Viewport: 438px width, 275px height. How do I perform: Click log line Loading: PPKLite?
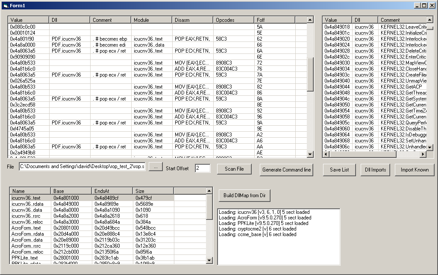[263, 223]
